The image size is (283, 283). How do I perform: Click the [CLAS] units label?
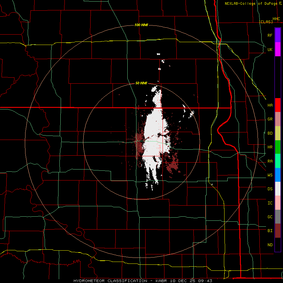[x=266, y=22]
